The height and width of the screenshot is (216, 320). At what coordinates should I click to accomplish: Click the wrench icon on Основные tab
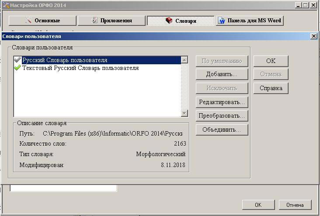tap(28, 21)
